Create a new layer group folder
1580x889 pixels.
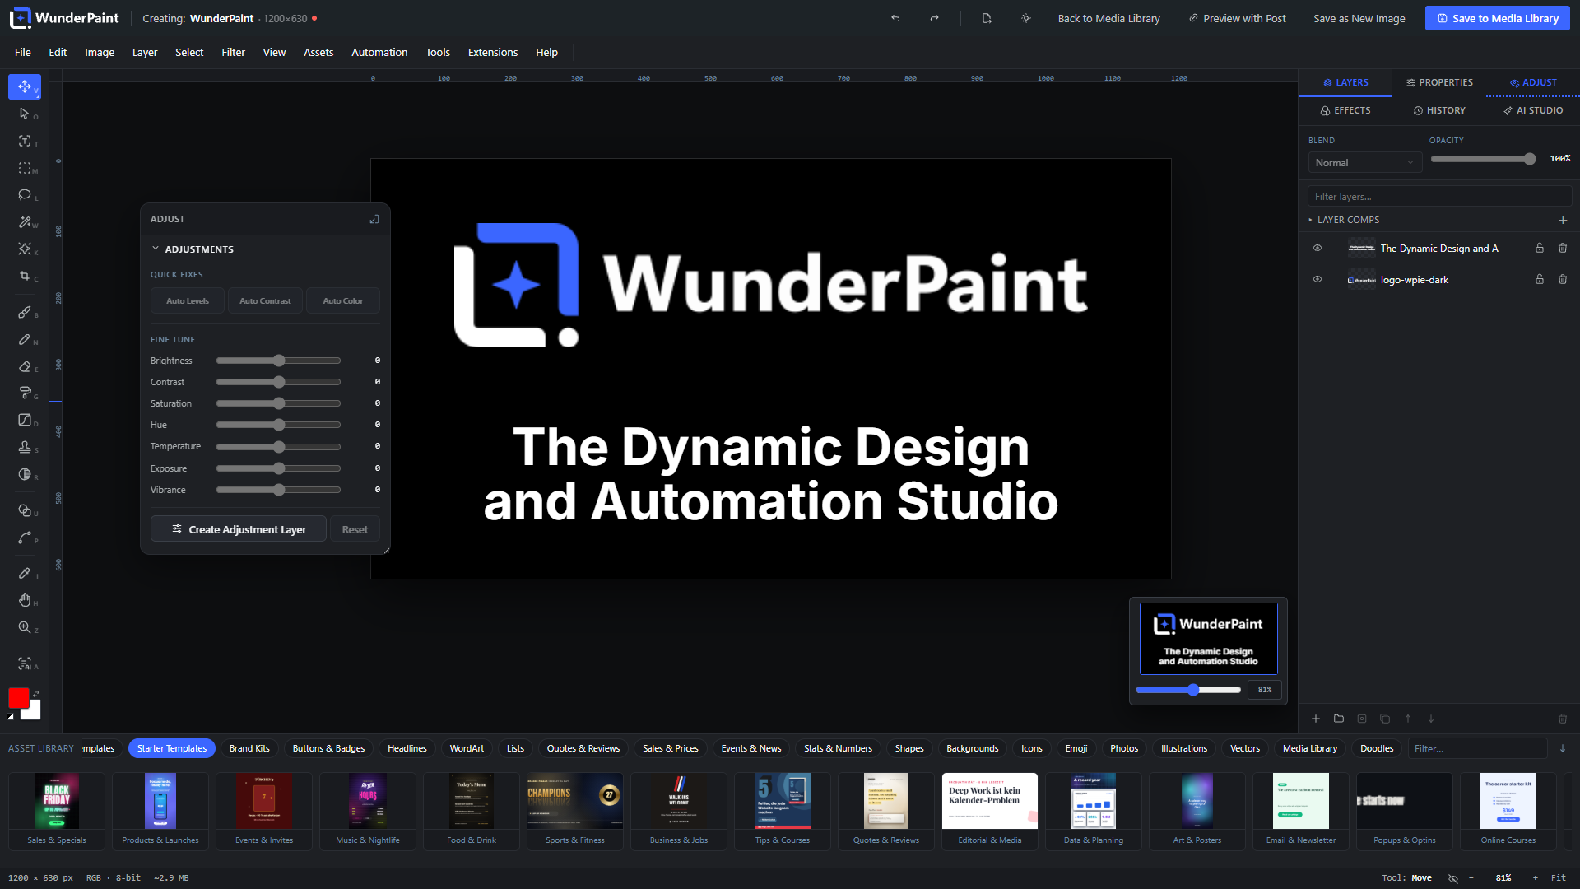(x=1339, y=719)
